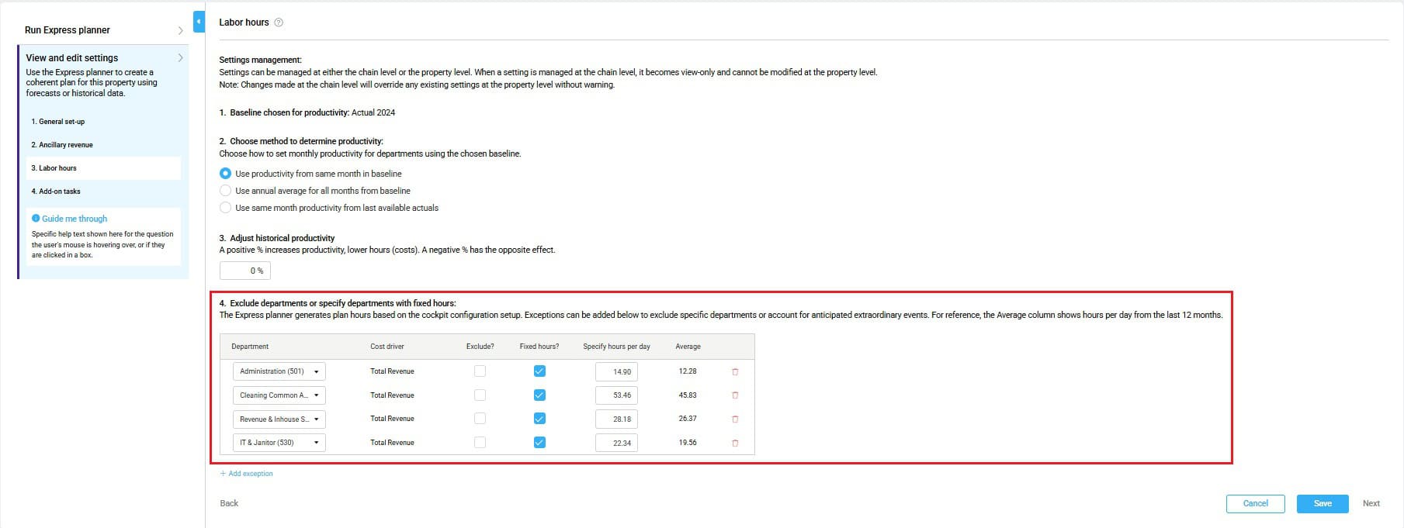Collapse the left sidebar panel arrow
Viewport: 1404px width, 528px height.
pos(199,22)
